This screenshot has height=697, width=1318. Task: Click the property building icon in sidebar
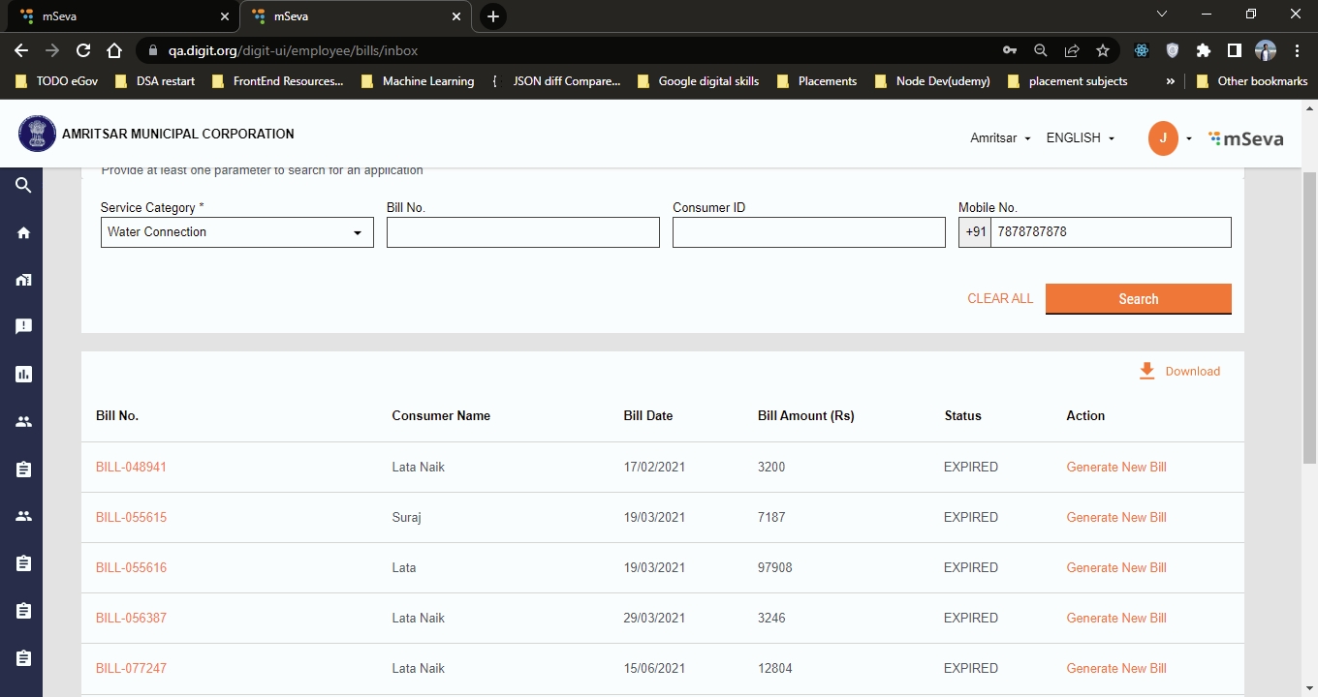tap(23, 280)
